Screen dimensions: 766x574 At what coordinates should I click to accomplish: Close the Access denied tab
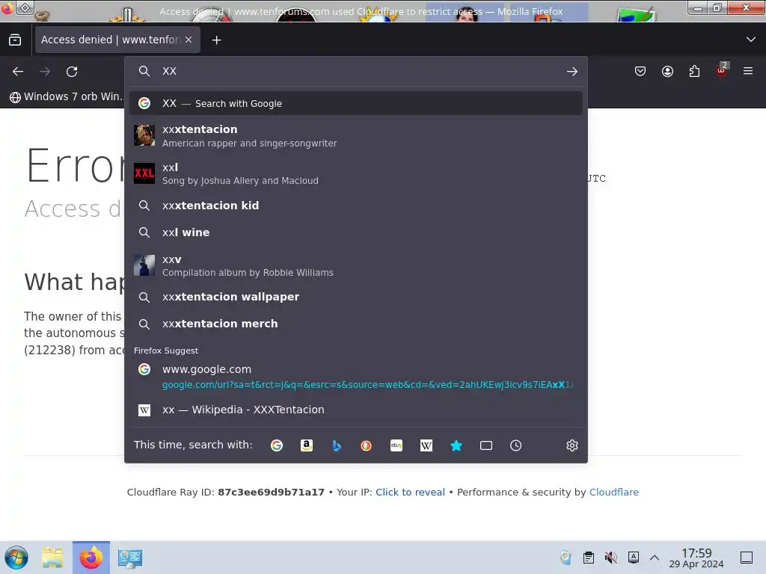tap(189, 40)
